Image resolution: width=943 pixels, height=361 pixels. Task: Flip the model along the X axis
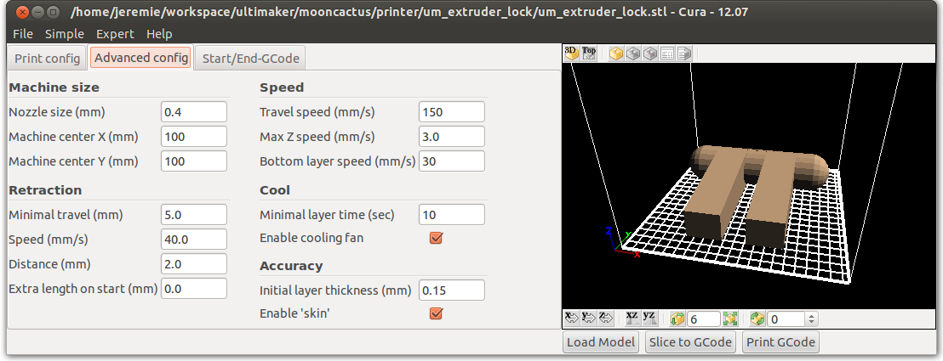[x=571, y=319]
